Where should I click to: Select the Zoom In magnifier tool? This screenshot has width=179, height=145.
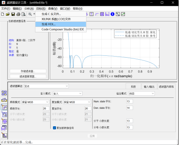[x=30, y=14]
